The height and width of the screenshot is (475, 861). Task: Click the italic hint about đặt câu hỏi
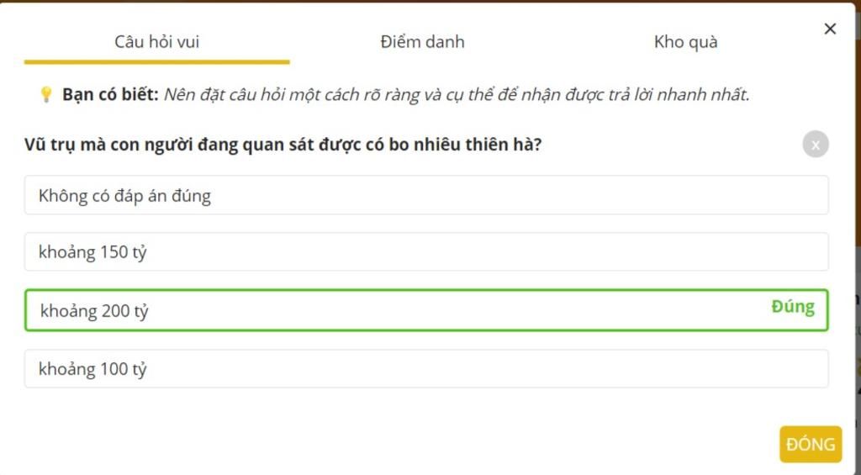click(457, 94)
